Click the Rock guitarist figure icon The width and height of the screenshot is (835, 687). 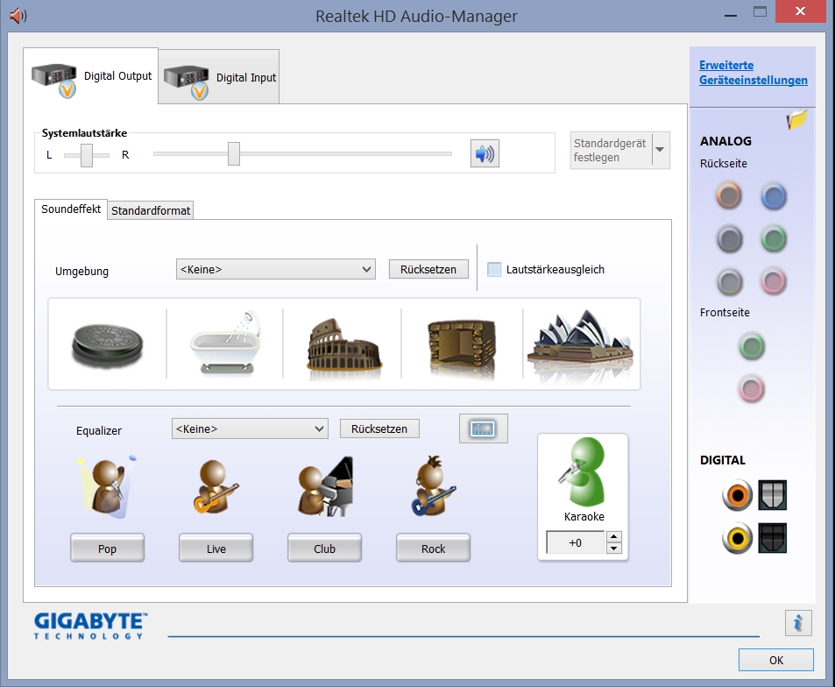point(433,485)
